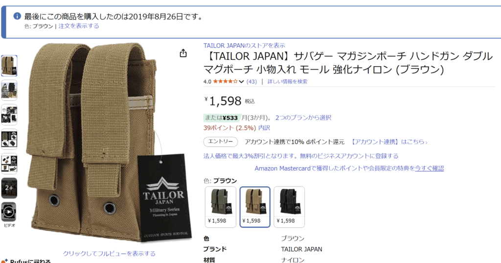Open the 43 reviews count link

click(x=251, y=82)
